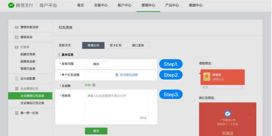This screenshot has height=136, width=272.
Task: Click the 0.00 total amount value
Action: 88,85
